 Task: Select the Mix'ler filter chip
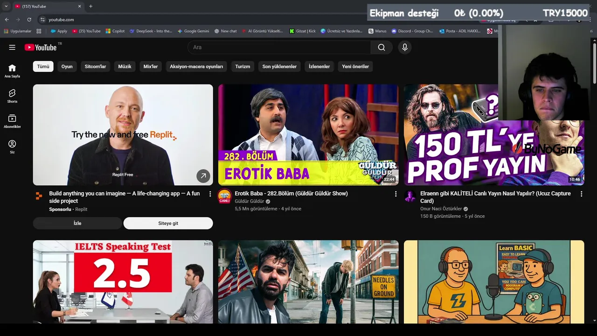[151, 66]
